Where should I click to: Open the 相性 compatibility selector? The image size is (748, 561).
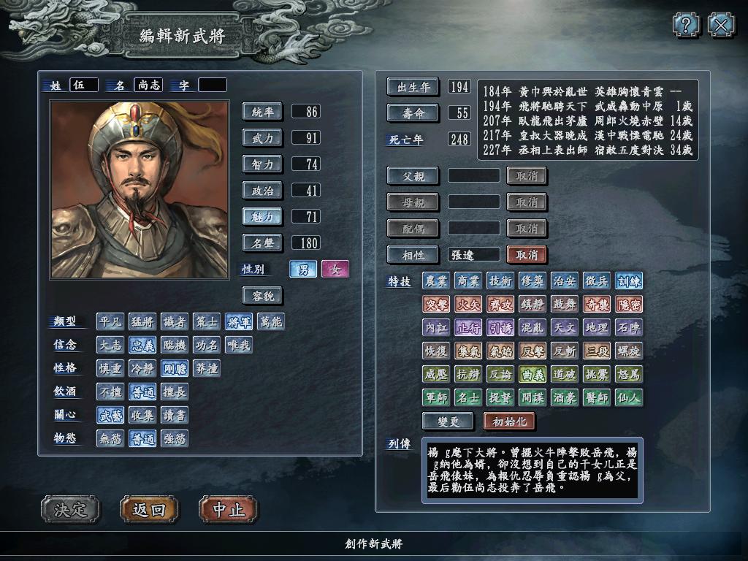(413, 255)
